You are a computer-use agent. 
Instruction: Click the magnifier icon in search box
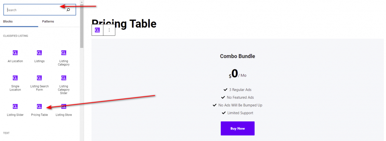[x=68, y=10]
